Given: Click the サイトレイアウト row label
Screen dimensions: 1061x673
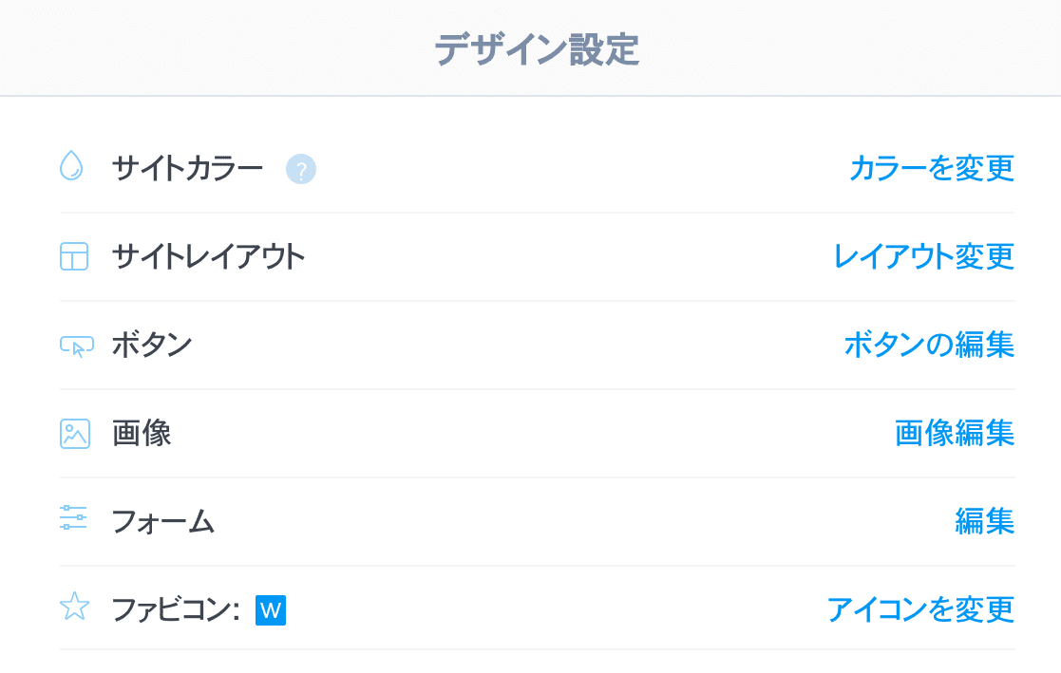Looking at the screenshot, I should tap(208, 256).
